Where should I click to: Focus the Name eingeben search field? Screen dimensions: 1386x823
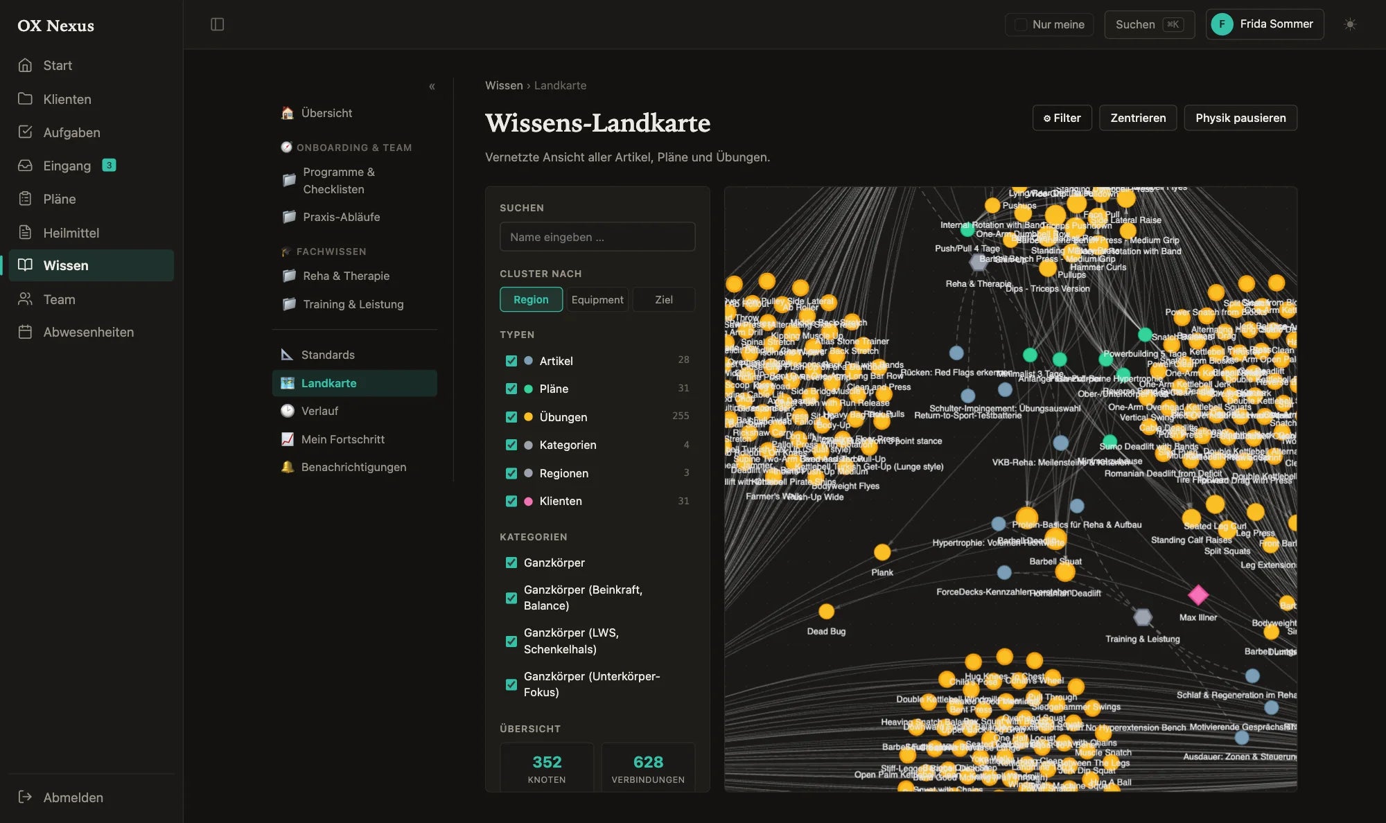(x=597, y=237)
